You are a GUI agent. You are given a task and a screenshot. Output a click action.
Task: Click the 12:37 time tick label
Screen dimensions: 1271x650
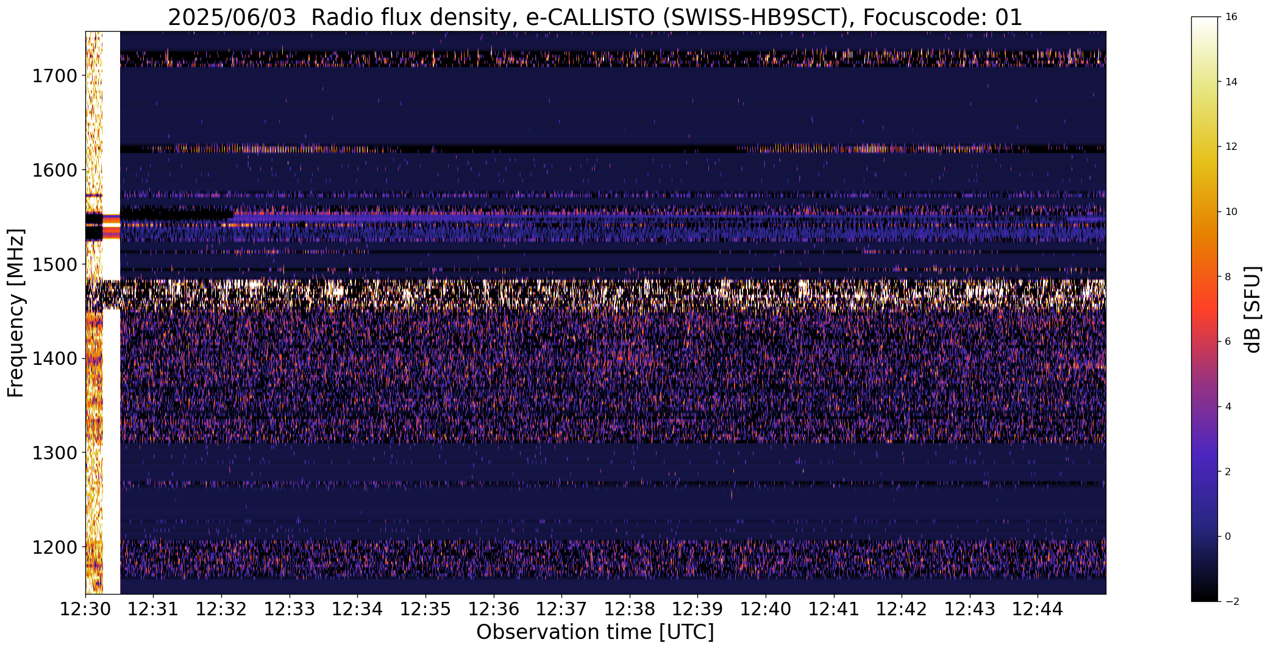561,609
